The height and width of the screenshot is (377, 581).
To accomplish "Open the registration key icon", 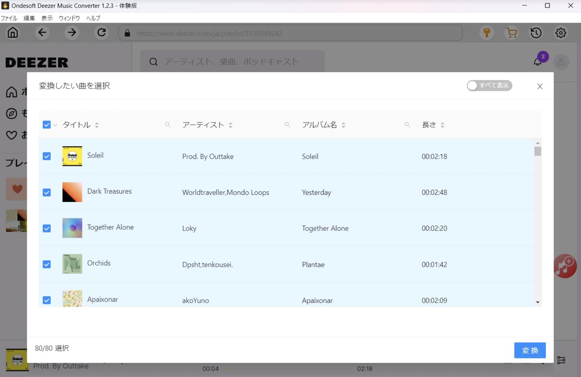I will click(487, 33).
